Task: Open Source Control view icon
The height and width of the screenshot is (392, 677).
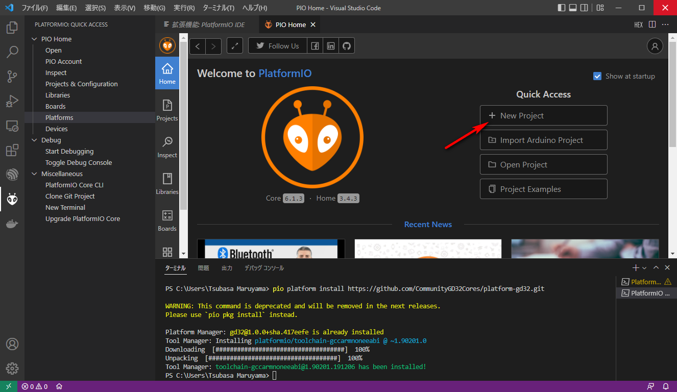Action: [x=12, y=77]
